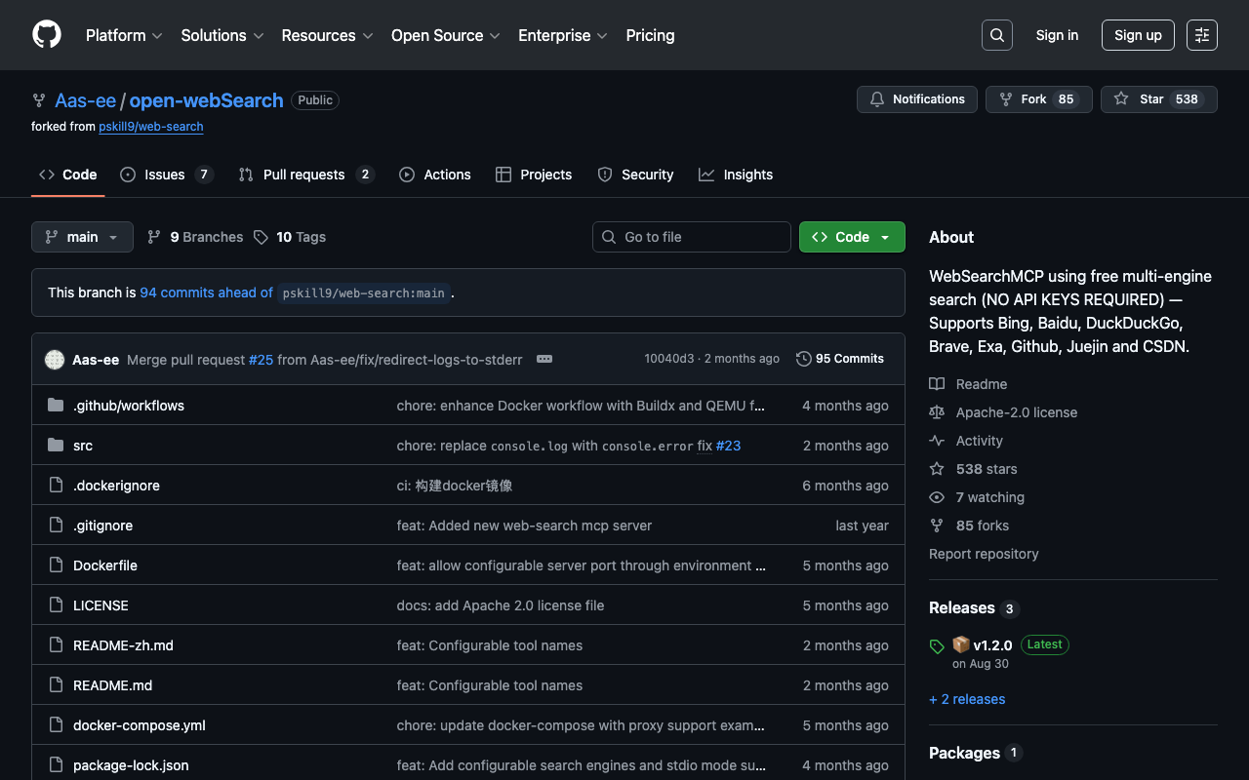Open the Platform navigation menu
1249x780 pixels.
pos(123,35)
